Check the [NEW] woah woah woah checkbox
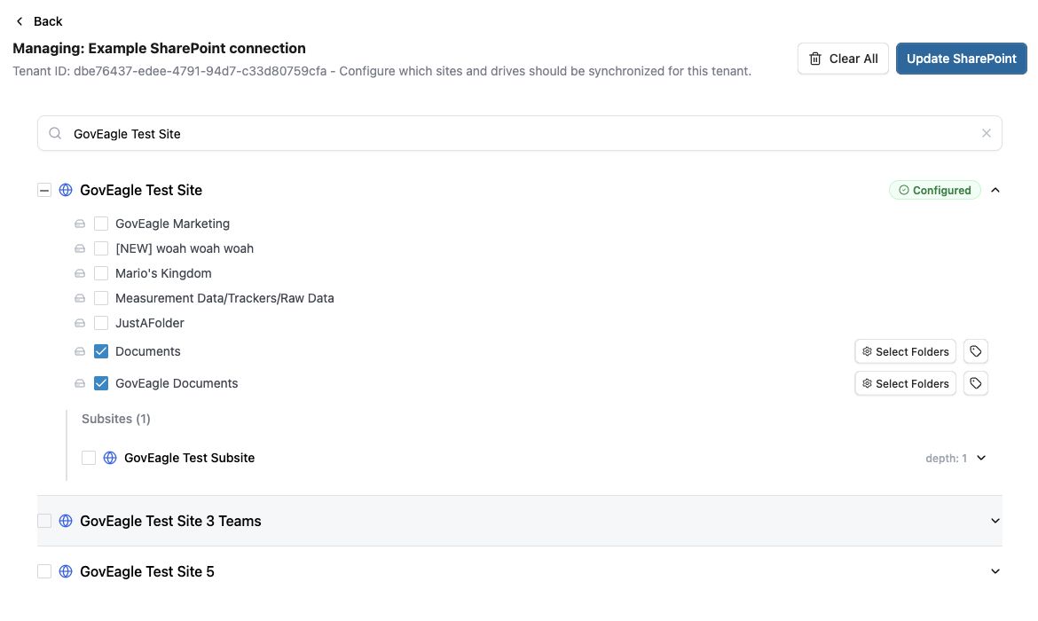The width and height of the screenshot is (1038, 621). click(x=100, y=249)
